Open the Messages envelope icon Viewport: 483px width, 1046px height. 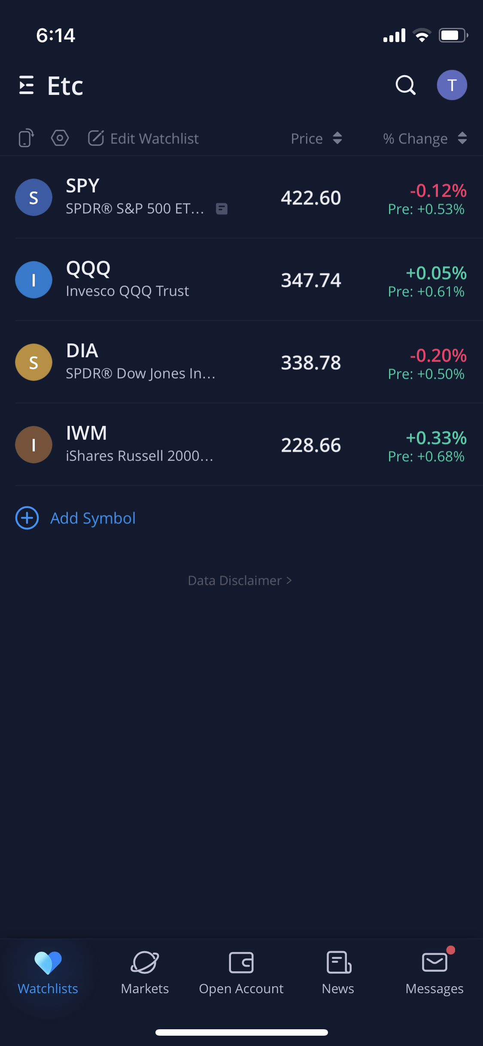coord(434,962)
